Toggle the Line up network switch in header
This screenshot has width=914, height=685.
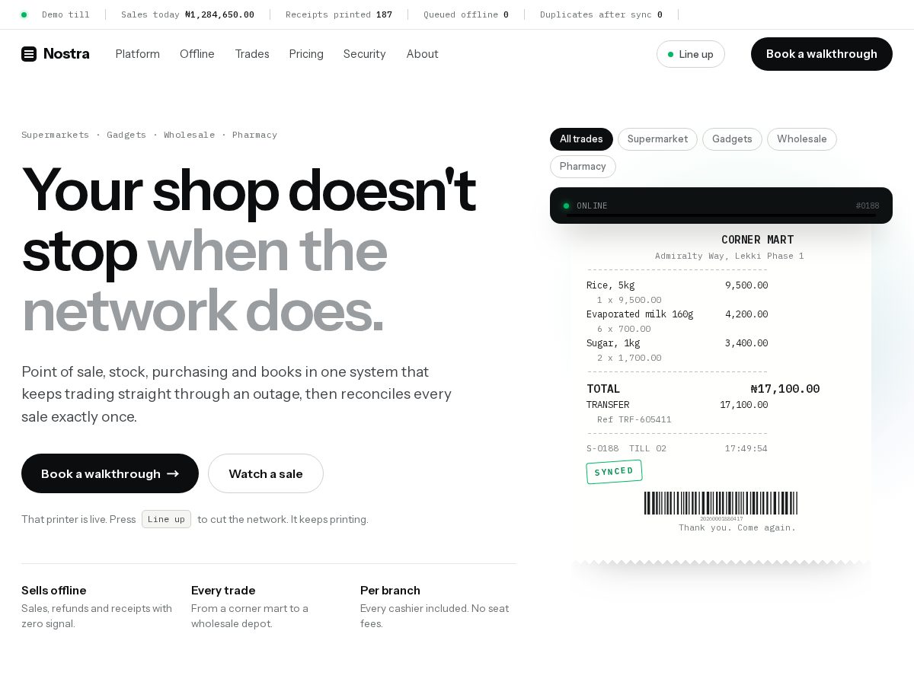pyautogui.click(x=691, y=54)
